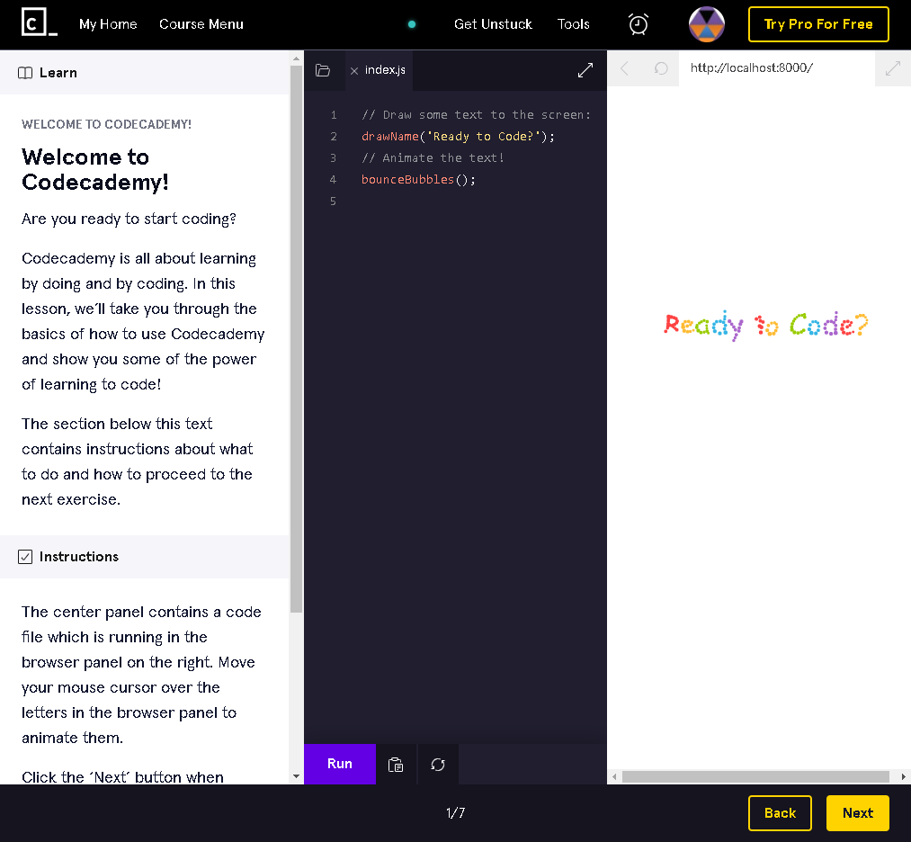Image resolution: width=911 pixels, height=842 pixels.
Task: Reset the code with the refresh icon
Action: tap(438, 765)
